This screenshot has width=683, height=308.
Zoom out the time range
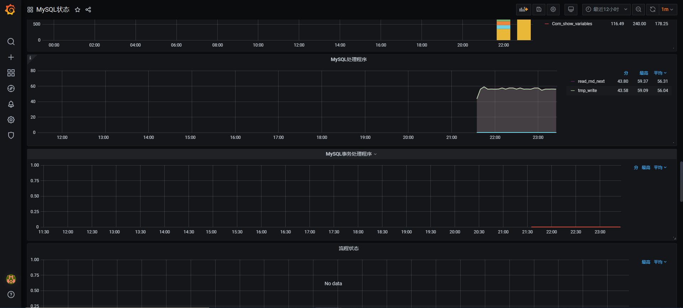pos(639,10)
